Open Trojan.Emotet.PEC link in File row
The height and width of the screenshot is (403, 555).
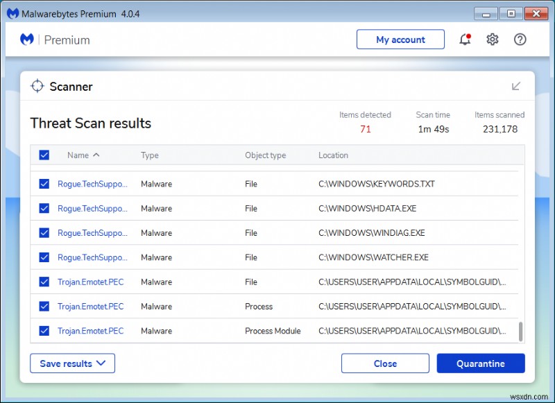(x=91, y=282)
